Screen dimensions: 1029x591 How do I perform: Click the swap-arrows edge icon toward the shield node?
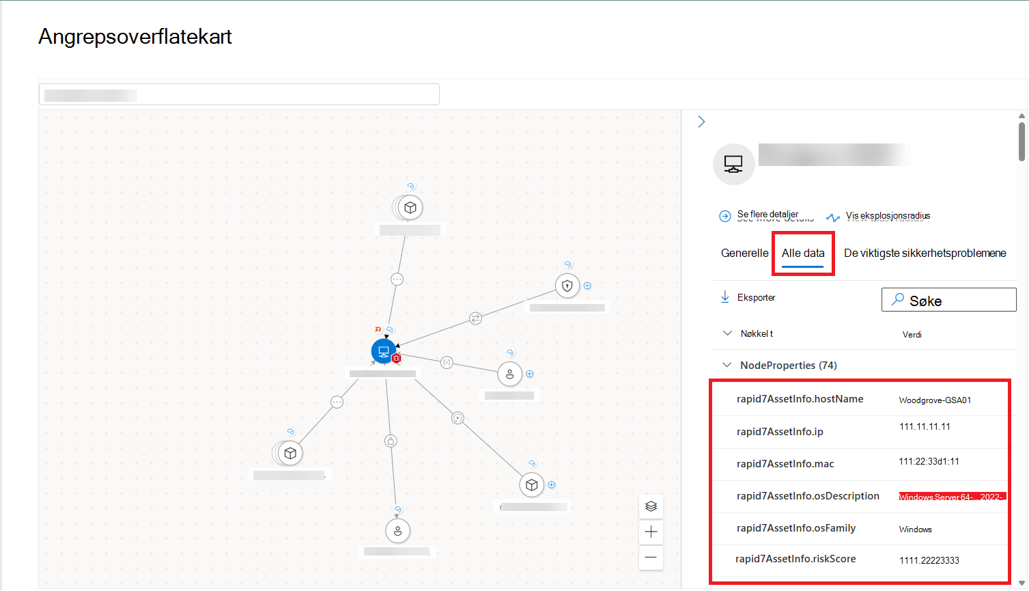tap(476, 318)
